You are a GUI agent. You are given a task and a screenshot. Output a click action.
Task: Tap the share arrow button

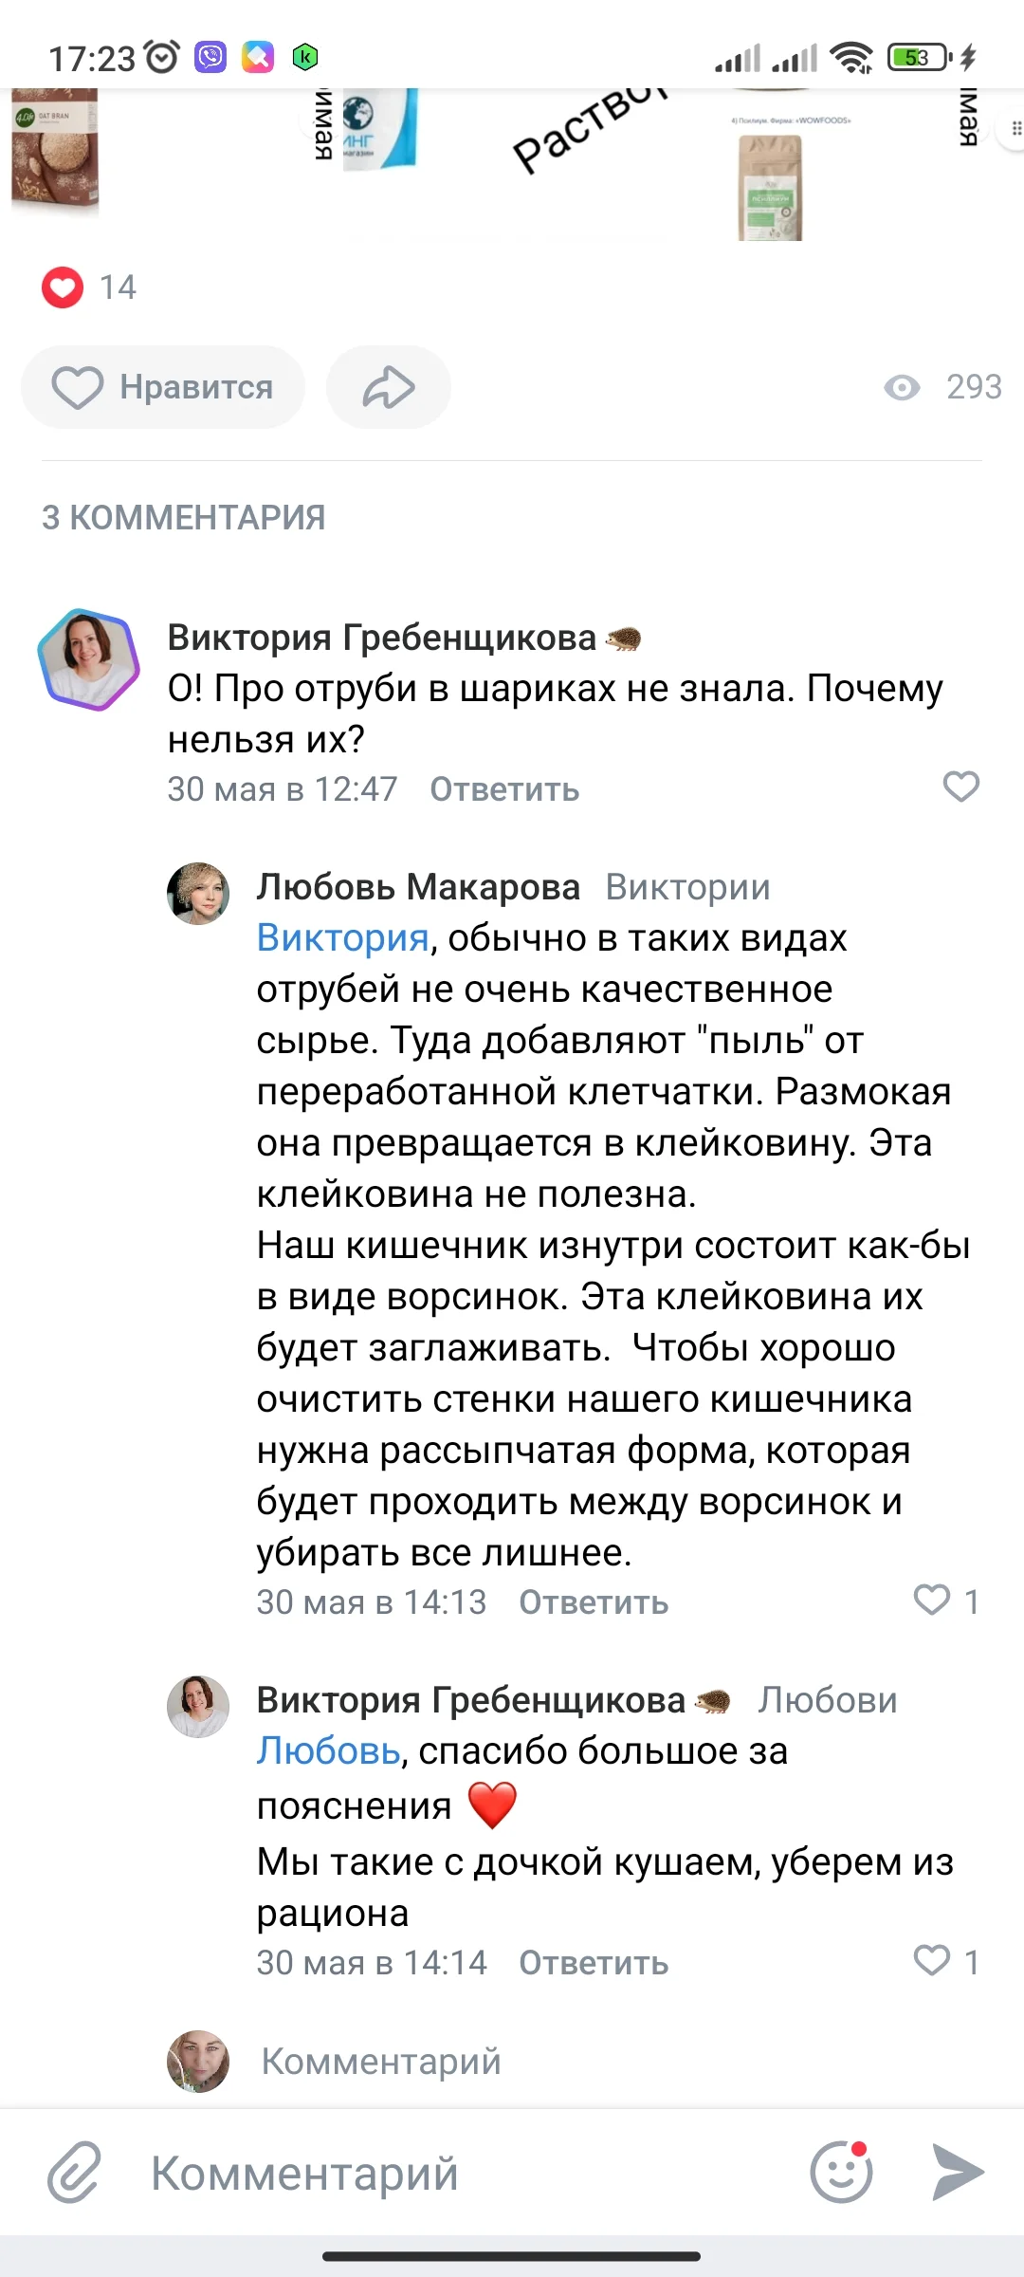[388, 387]
